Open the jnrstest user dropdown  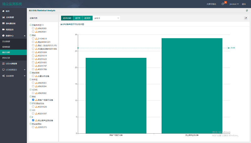coord(234,4)
